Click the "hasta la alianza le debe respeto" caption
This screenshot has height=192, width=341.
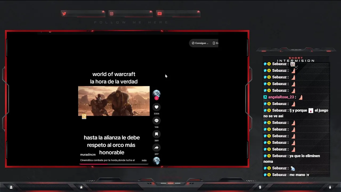pos(112,145)
